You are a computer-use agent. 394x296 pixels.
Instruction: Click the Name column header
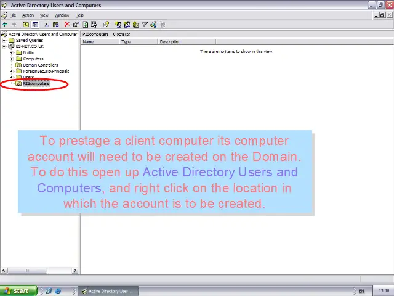[x=100, y=42]
